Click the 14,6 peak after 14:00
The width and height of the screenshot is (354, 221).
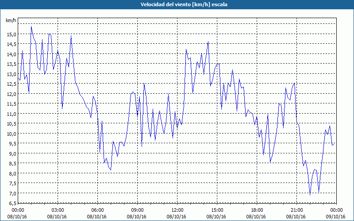tap(208, 42)
